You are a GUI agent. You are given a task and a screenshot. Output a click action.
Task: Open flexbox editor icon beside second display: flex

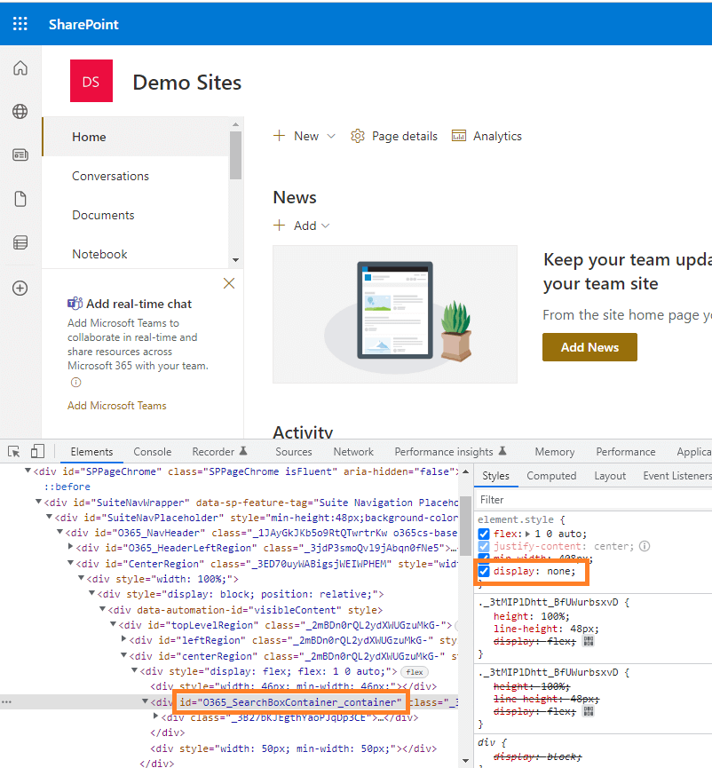click(588, 710)
